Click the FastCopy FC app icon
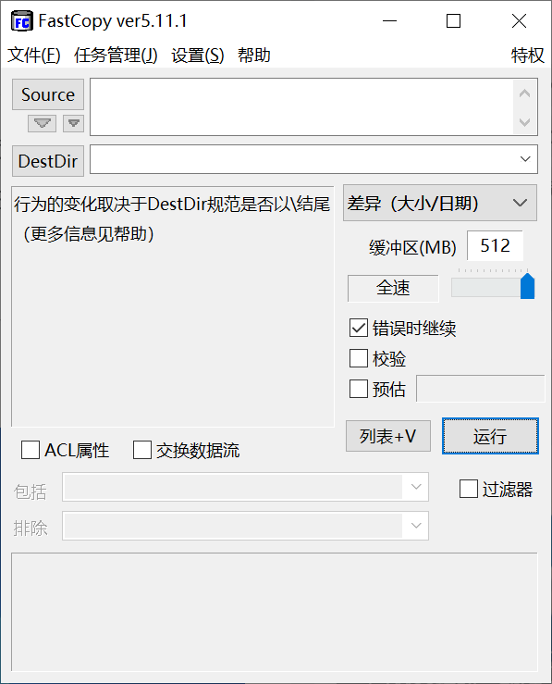 (x=21, y=21)
